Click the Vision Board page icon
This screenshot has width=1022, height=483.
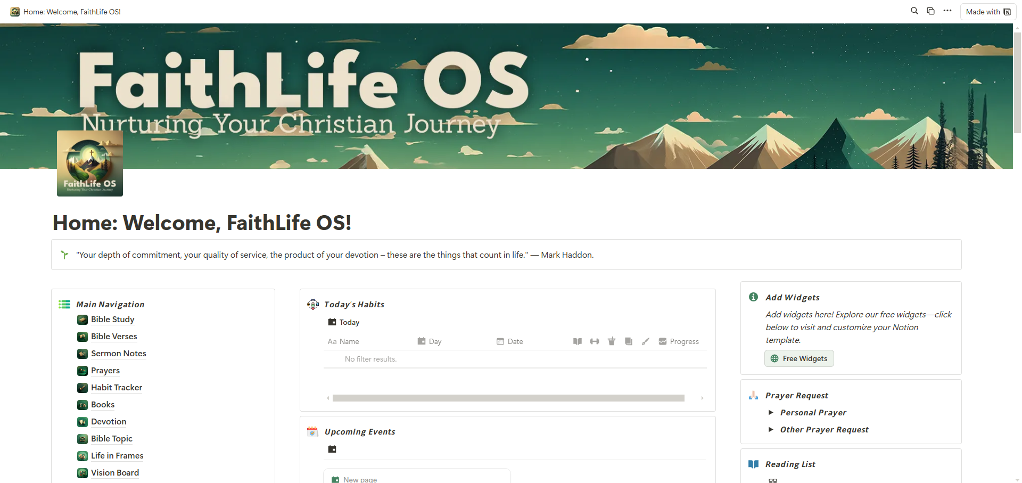(83, 473)
